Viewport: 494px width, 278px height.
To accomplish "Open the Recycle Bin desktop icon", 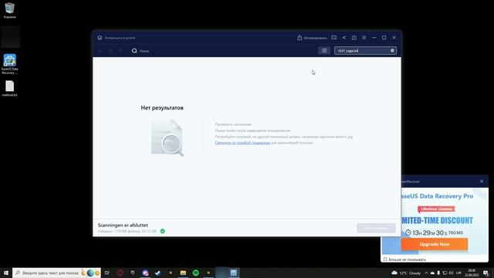I will coord(9,10).
